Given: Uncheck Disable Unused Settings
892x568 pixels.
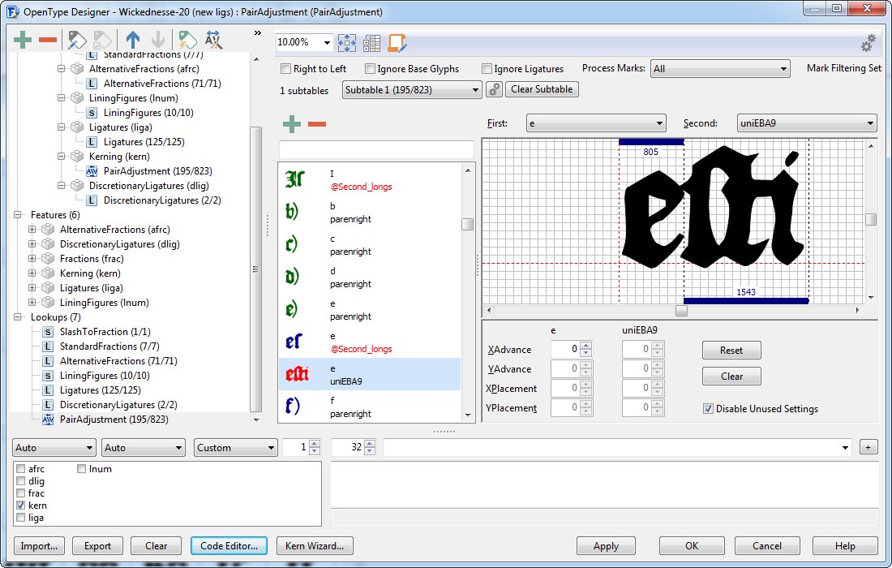Looking at the screenshot, I should pyautogui.click(x=708, y=409).
